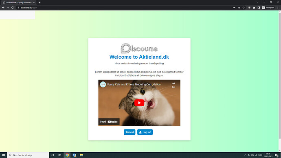
Task: Open the Extensions puzzle icon
Action: pyautogui.click(x=254, y=7)
